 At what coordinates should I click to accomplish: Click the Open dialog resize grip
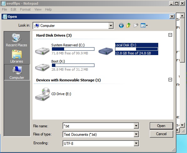point(173,150)
